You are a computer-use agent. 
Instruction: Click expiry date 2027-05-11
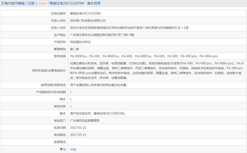click(x=78, y=135)
